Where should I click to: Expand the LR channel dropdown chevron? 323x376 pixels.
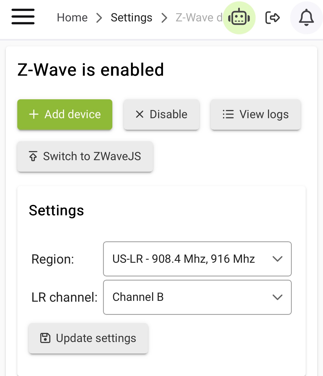(278, 297)
